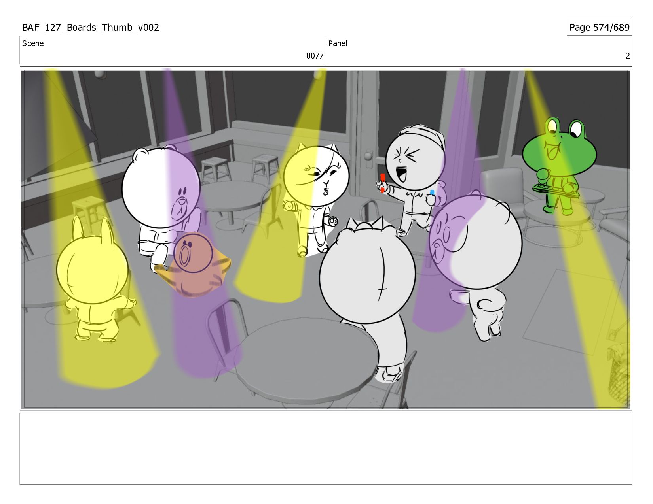This screenshot has height=504, width=653.
Task: Click the panel number 2
Action: 627,56
